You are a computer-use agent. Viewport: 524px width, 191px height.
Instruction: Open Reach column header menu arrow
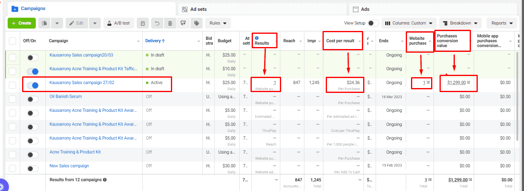coord(300,41)
